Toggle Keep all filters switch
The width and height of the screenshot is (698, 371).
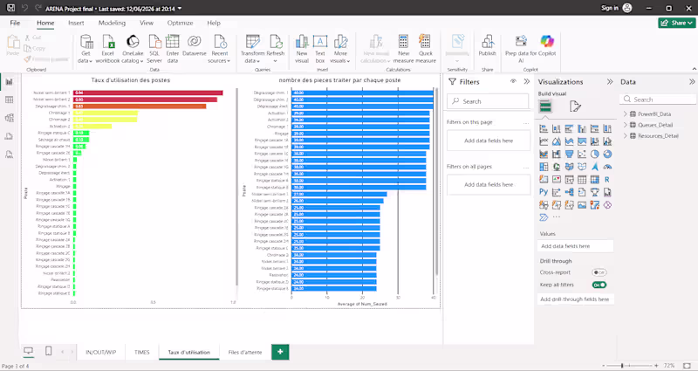point(599,285)
